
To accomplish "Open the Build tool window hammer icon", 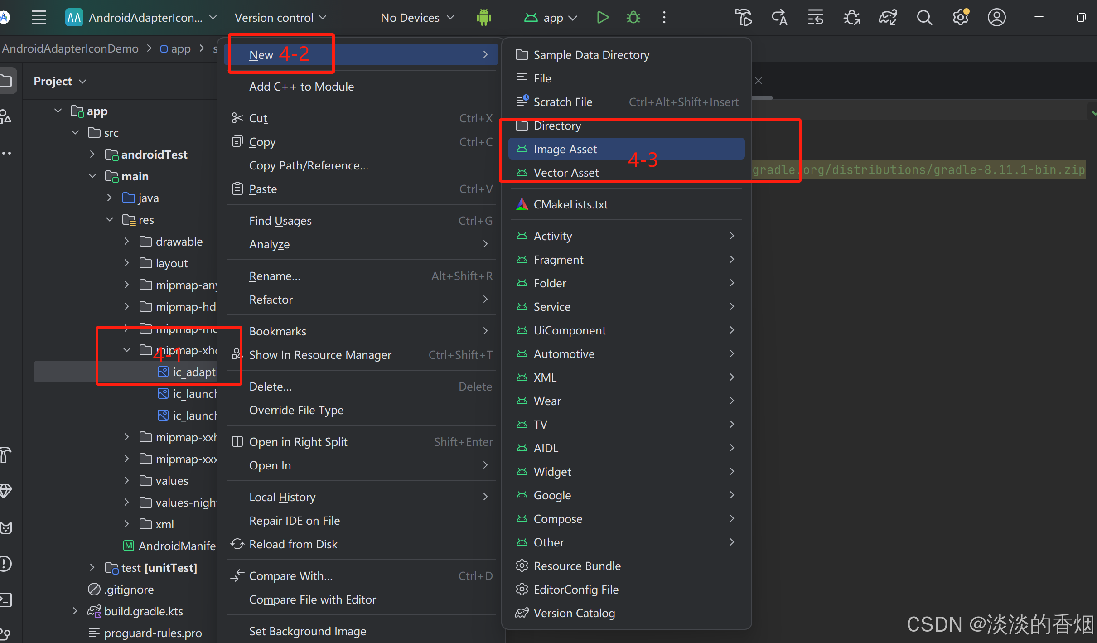I will pyautogui.click(x=6, y=454).
